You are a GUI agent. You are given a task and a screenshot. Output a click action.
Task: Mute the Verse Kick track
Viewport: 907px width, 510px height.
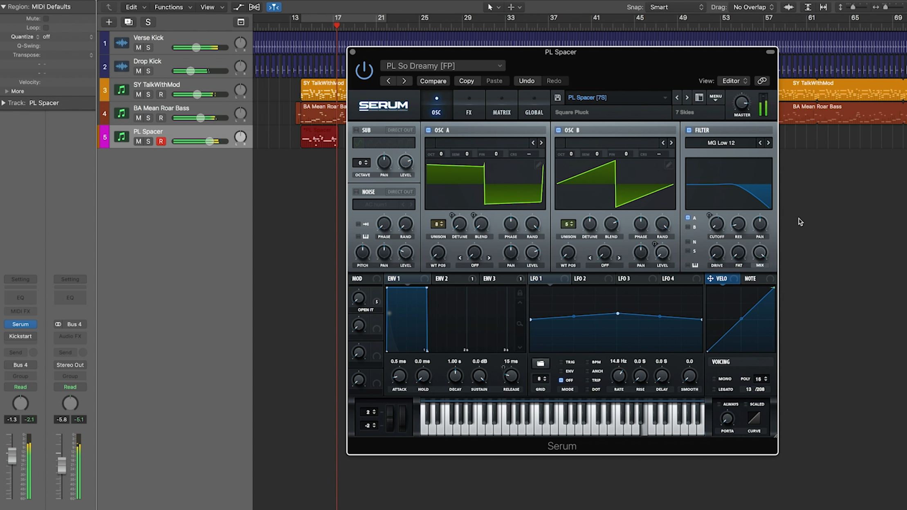pos(138,47)
